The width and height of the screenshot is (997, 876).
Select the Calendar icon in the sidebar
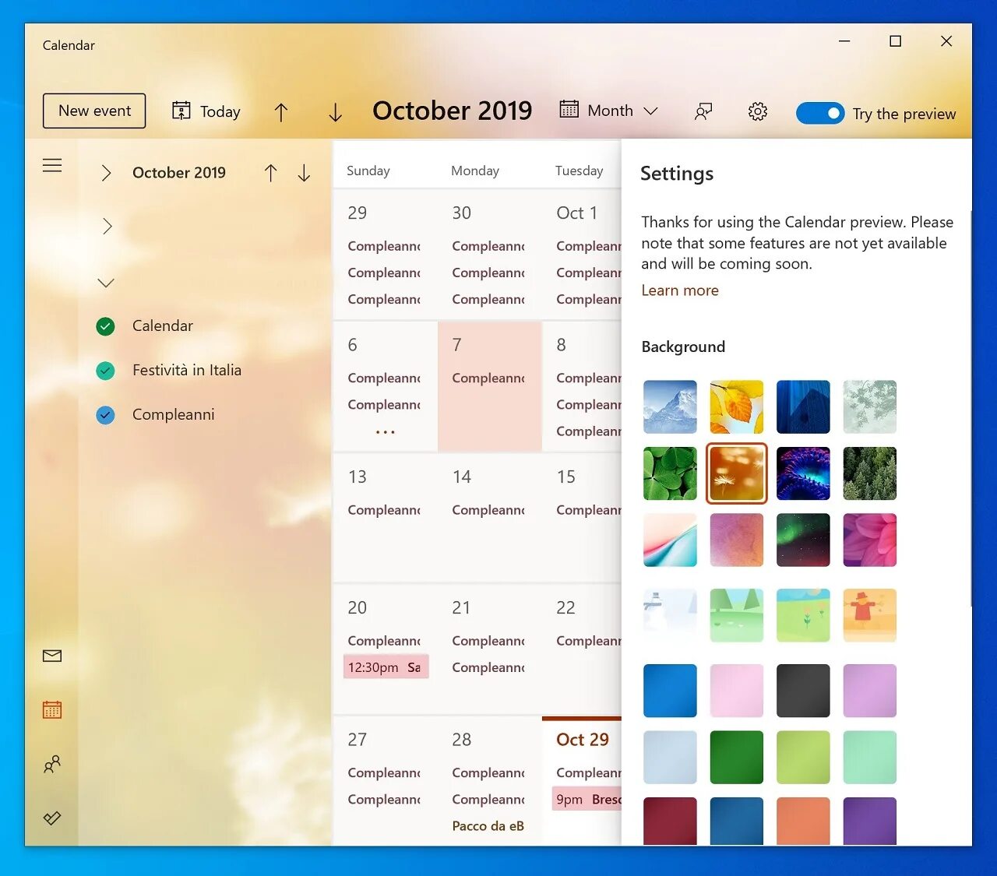coord(51,709)
